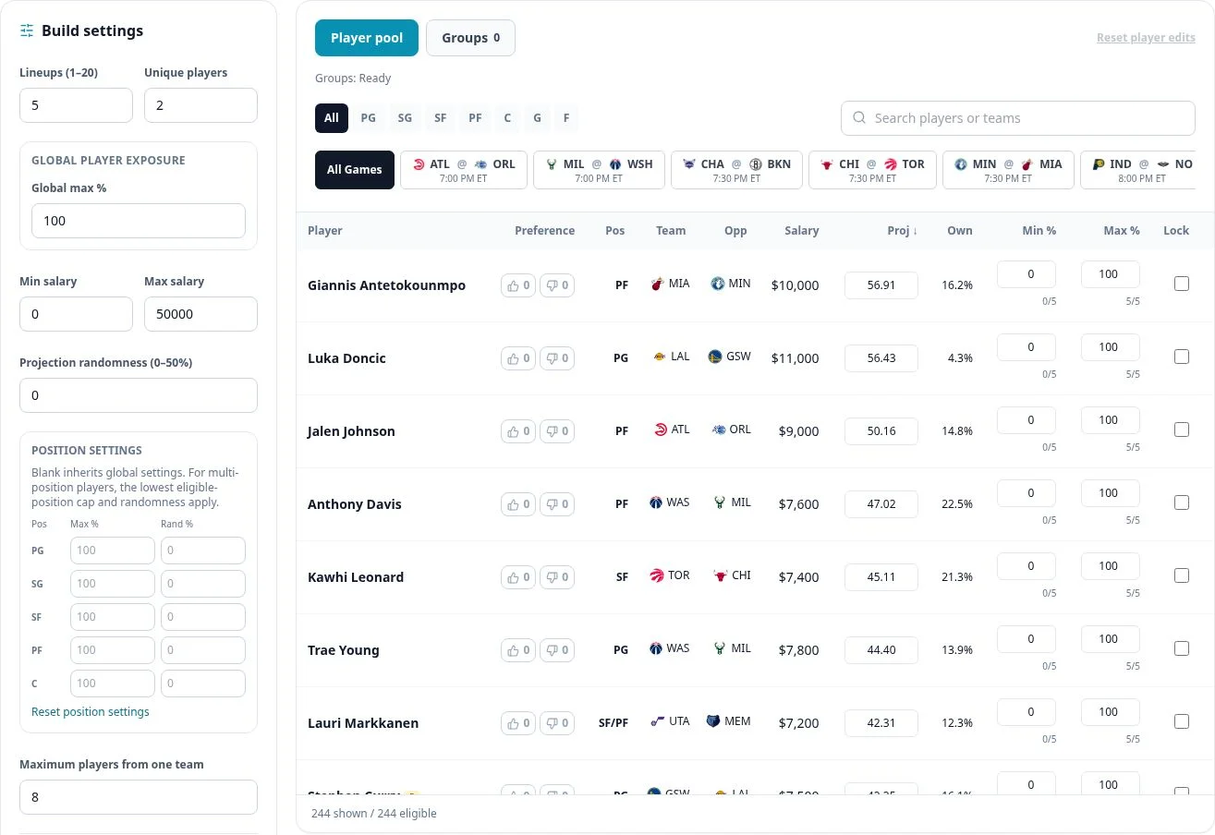The image size is (1215, 835).
Task: Thumbs down Giannis Antetokounmpo
Action: 557,285
